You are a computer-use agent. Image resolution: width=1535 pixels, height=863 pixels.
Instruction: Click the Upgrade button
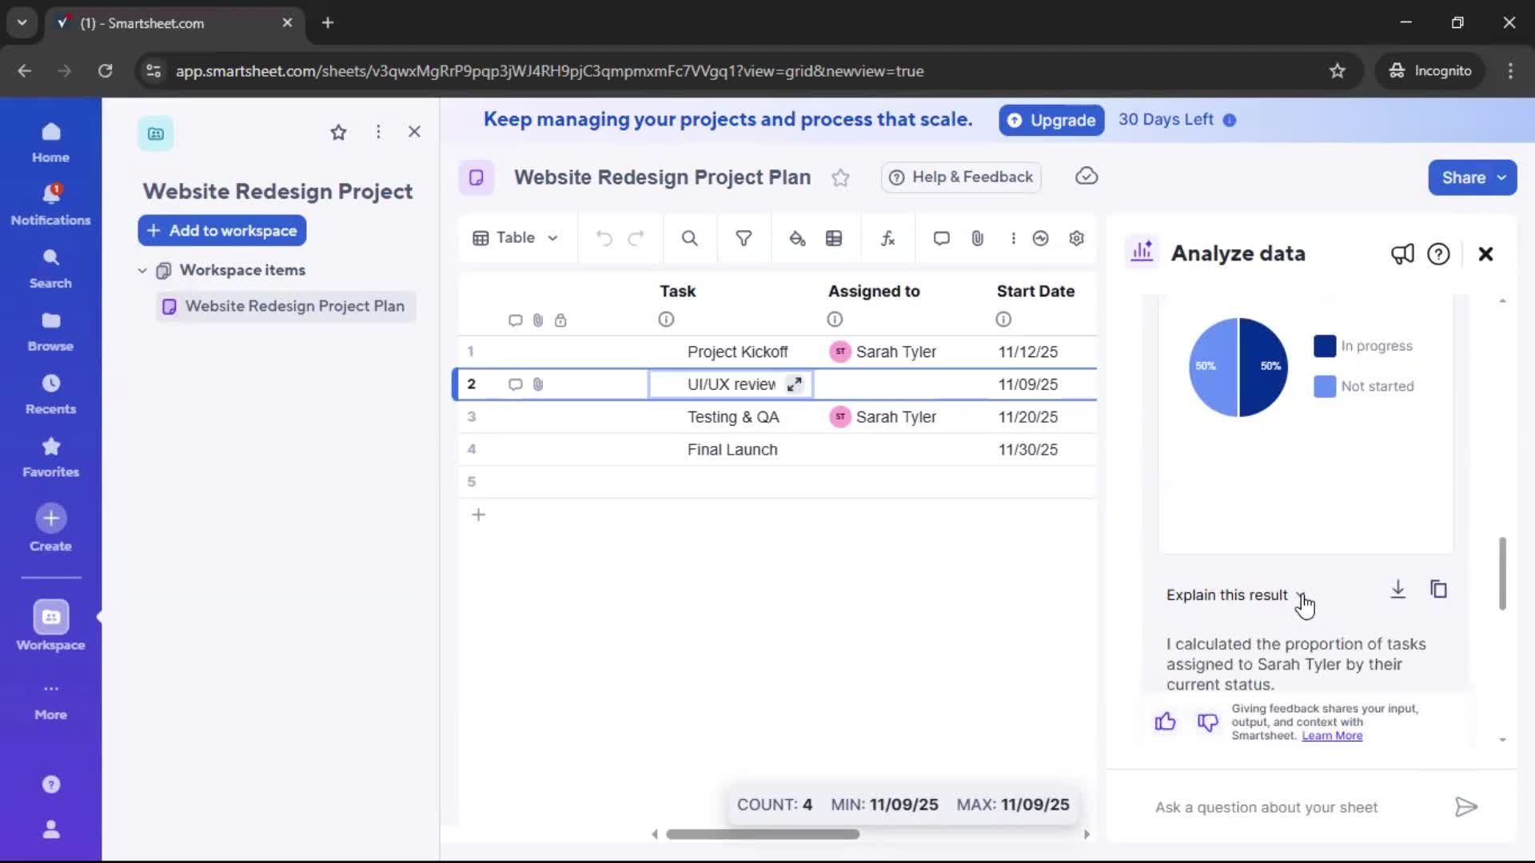pos(1051,120)
